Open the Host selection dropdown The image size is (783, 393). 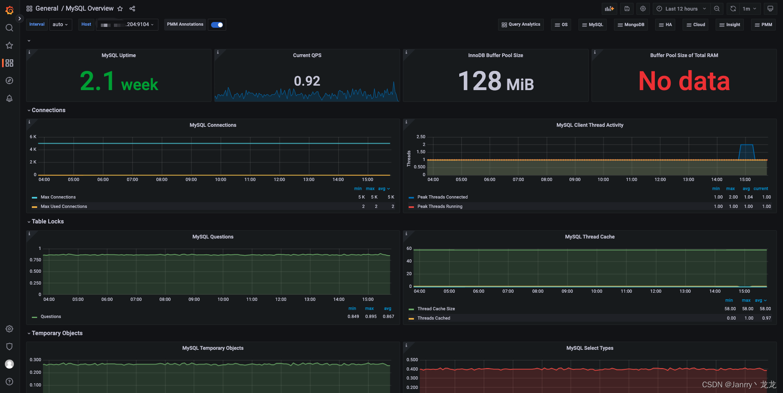pyautogui.click(x=127, y=24)
